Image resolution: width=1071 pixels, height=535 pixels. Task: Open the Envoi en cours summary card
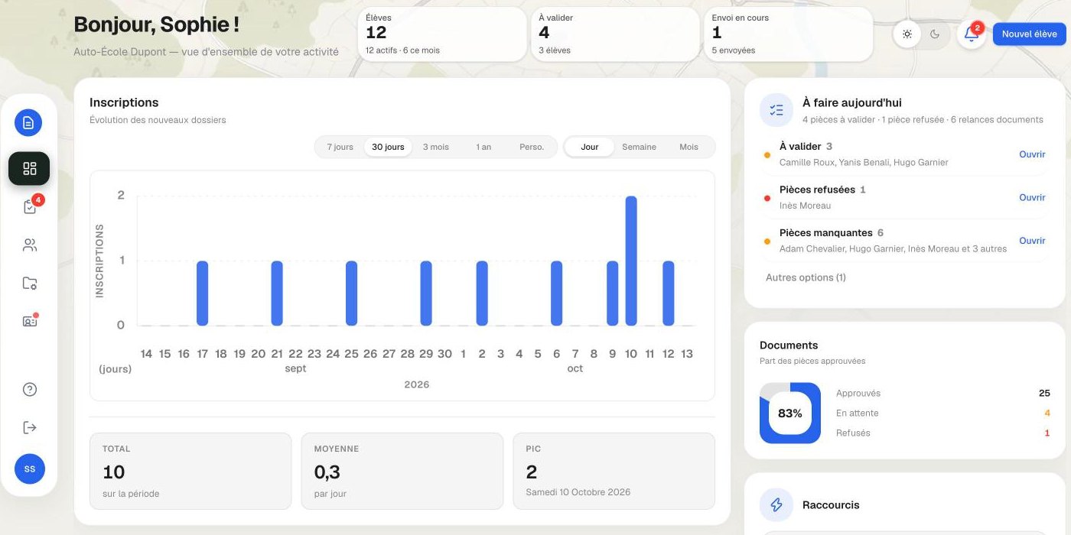(x=788, y=34)
